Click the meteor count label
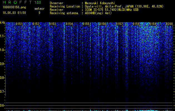This screenshot has width=175, height=111. [x=40, y=9]
